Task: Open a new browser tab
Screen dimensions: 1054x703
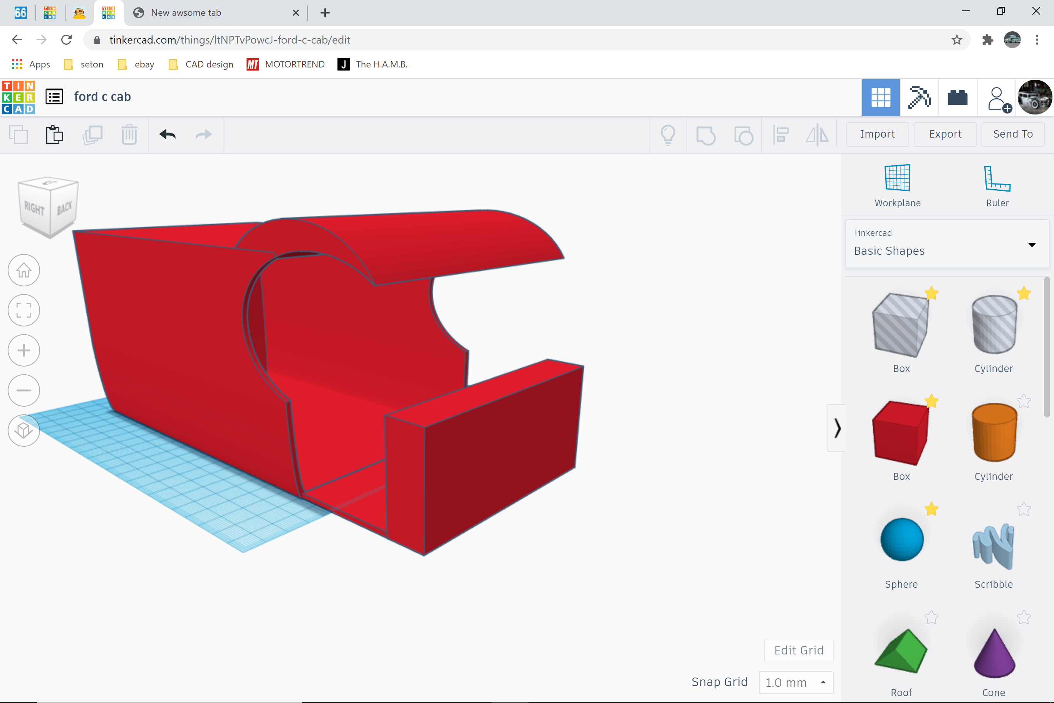Action: (326, 13)
